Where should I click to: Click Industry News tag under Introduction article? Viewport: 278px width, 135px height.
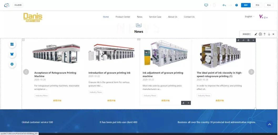[x=96, y=92]
